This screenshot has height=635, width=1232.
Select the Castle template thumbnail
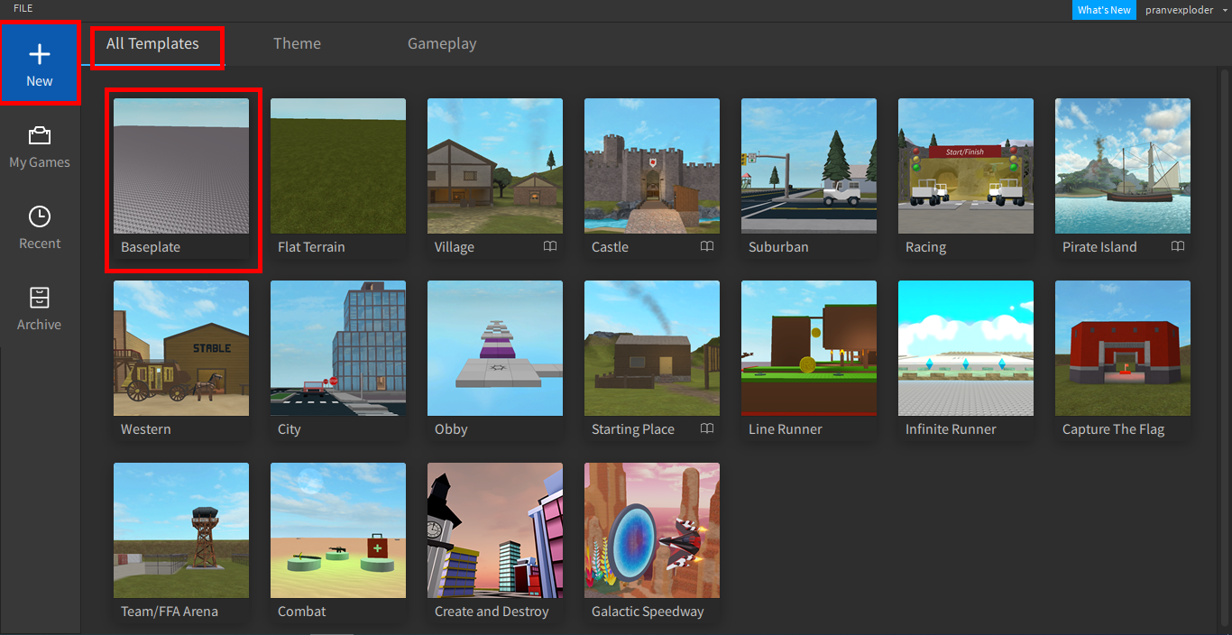pos(652,166)
